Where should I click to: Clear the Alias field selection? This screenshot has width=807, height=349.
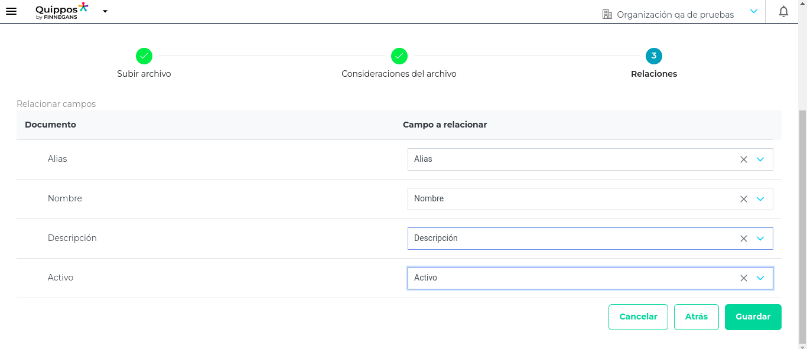coord(744,159)
